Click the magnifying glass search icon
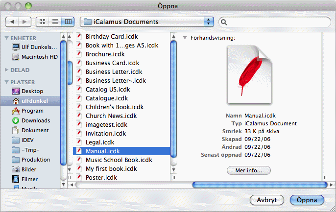The image size is (336, 212). tap(224, 22)
